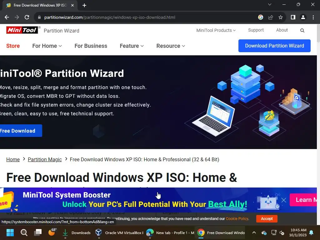Open For Business page

click(x=91, y=46)
